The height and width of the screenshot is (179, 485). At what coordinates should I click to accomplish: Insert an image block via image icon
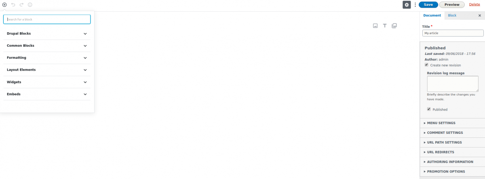coord(375,26)
